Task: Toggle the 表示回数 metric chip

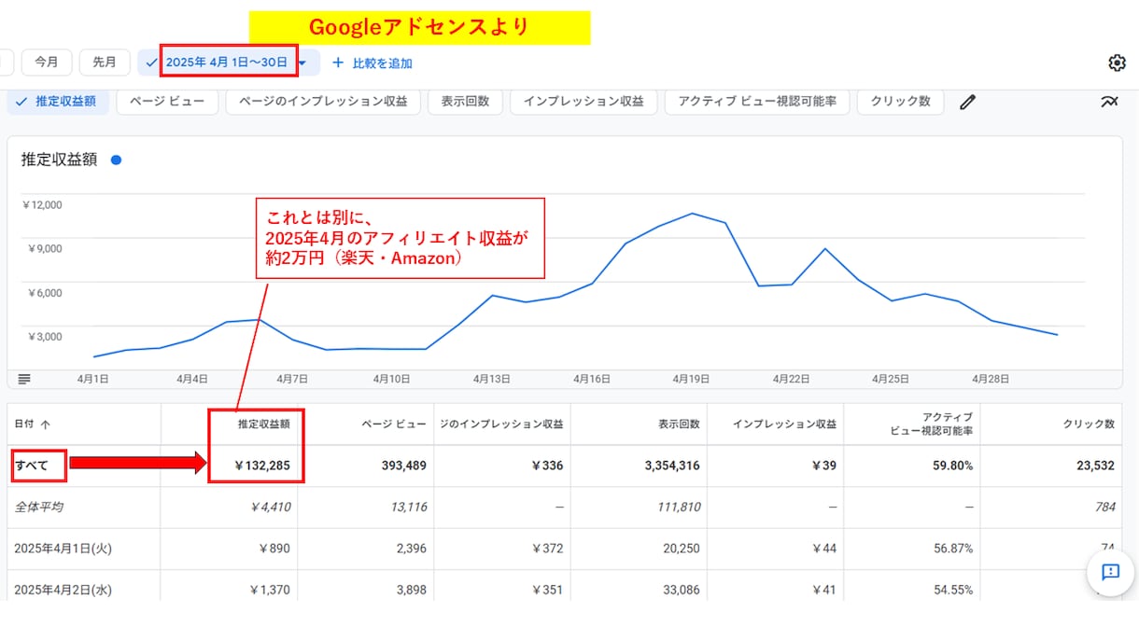Action: (465, 102)
